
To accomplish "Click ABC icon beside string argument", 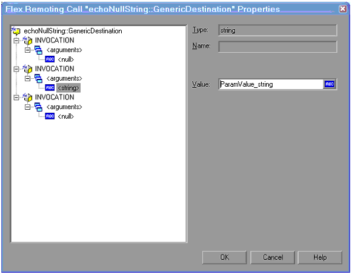I will click(x=50, y=87).
